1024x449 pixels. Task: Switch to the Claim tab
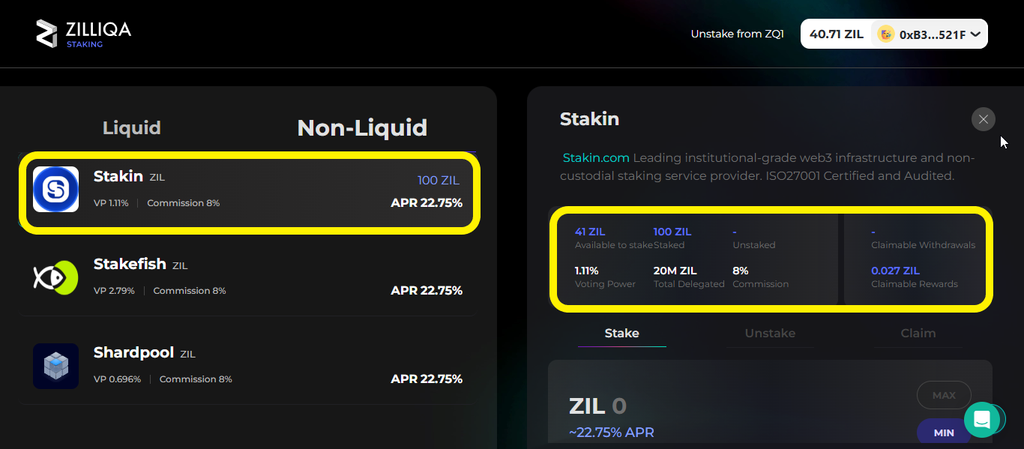point(918,333)
